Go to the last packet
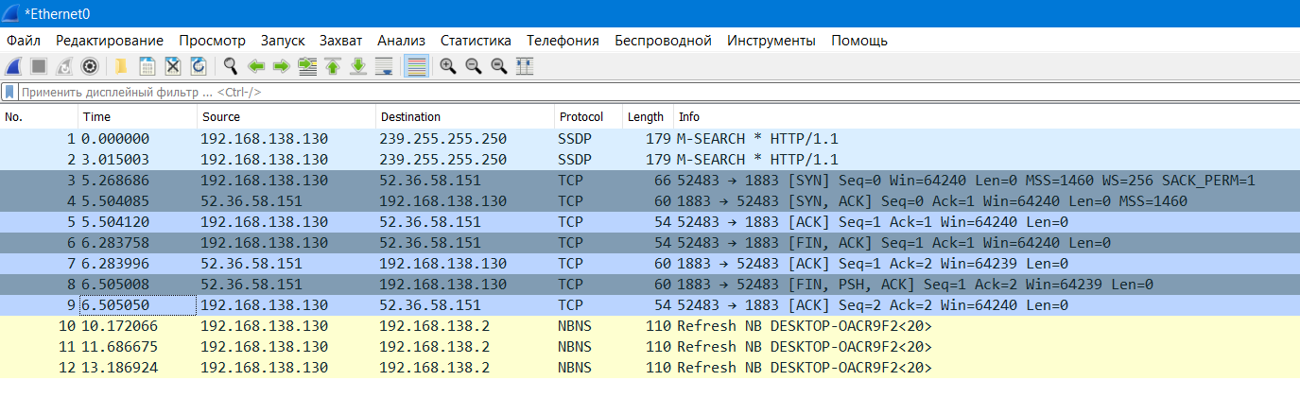Viewport: 1300px width, 415px height. [x=358, y=66]
